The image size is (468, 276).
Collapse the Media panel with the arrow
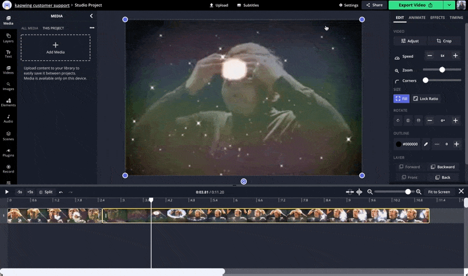(x=91, y=16)
